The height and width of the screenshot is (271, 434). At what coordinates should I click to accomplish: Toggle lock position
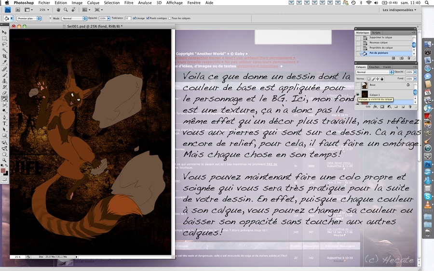[378, 79]
